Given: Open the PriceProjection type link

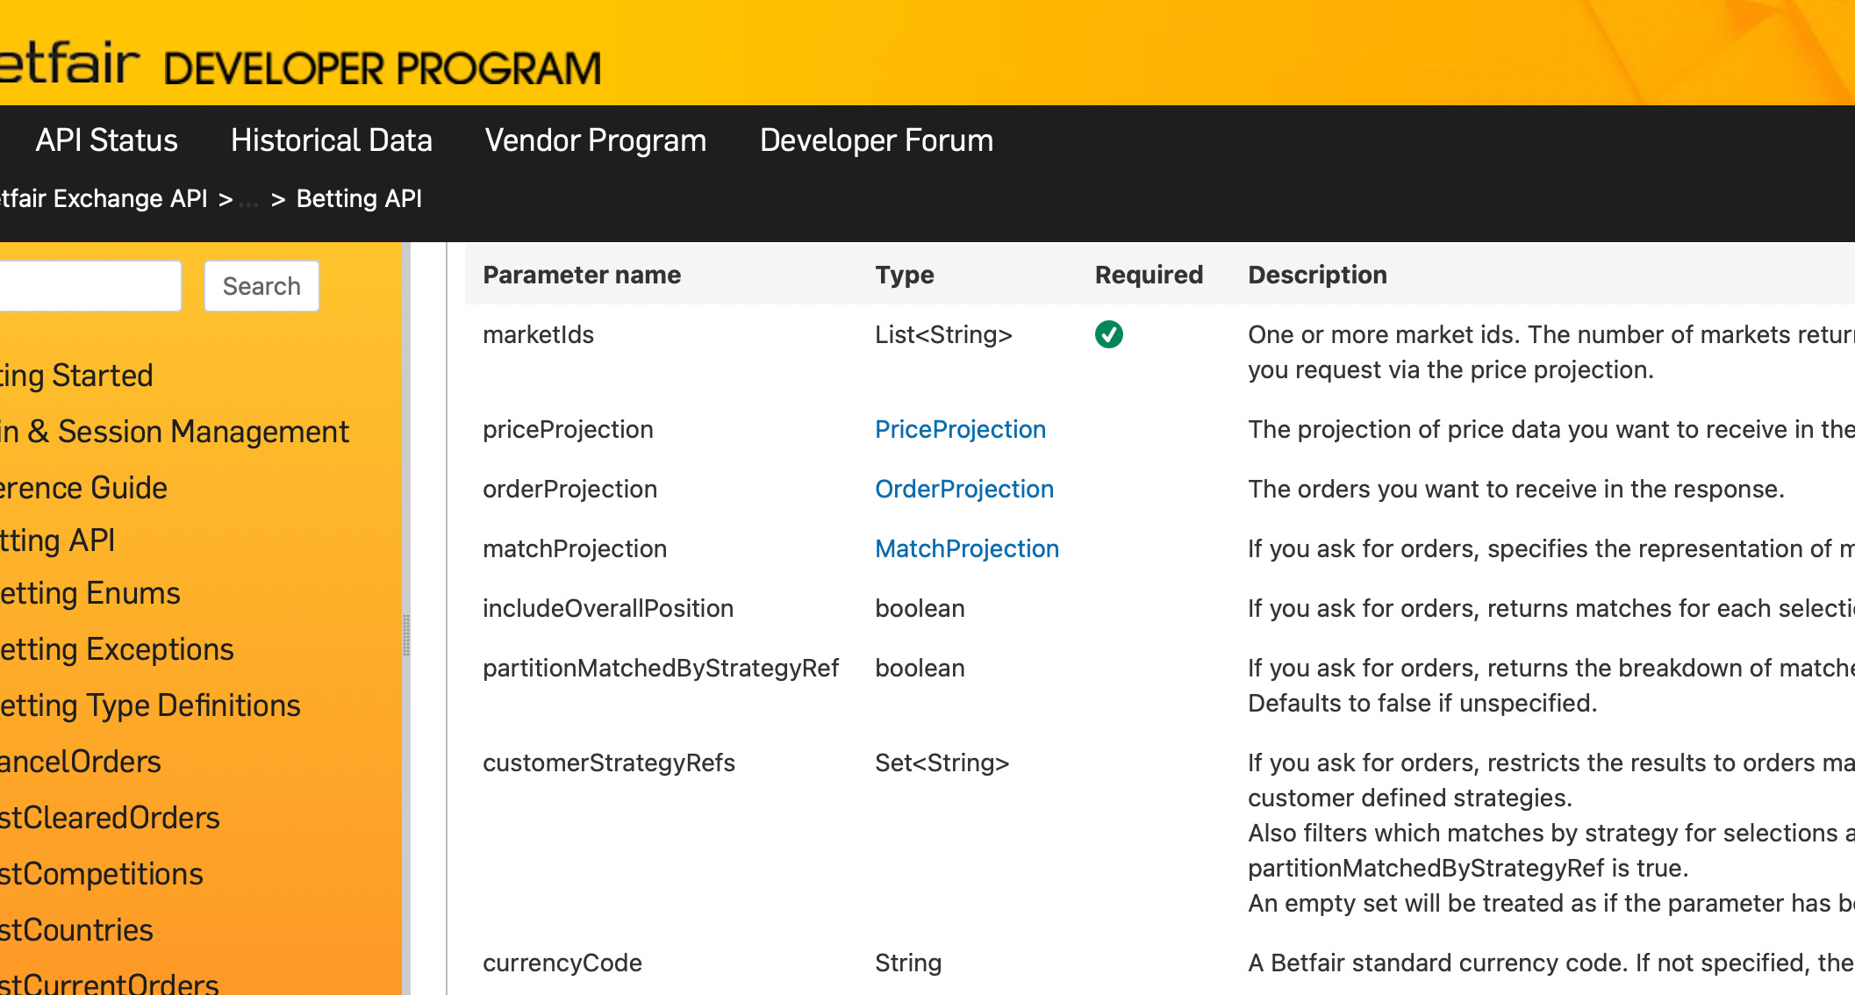Looking at the screenshot, I should pyautogui.click(x=960, y=429).
